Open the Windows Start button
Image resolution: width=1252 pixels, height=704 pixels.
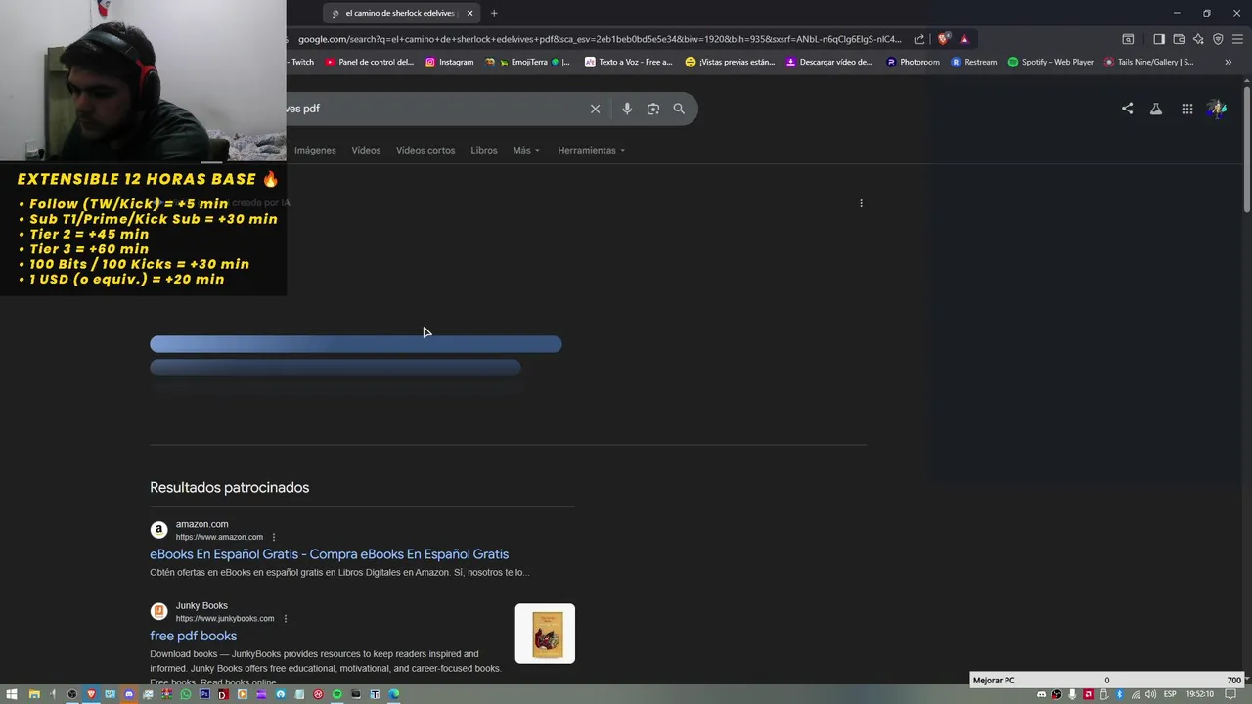(12, 694)
